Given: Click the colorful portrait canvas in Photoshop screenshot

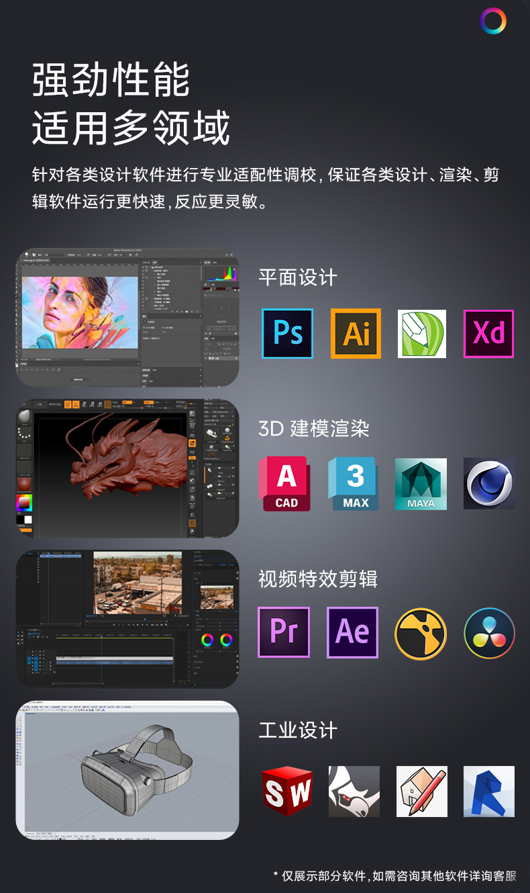Looking at the screenshot, I should 80,312.
